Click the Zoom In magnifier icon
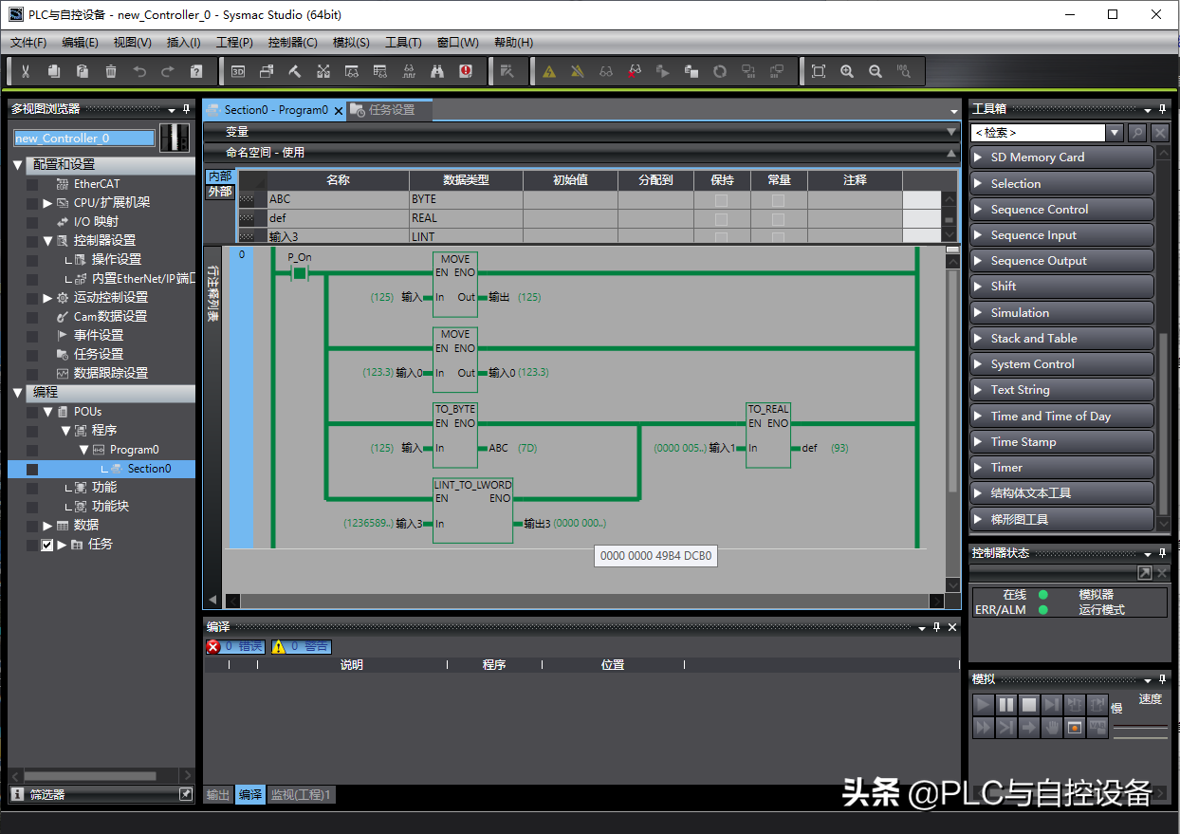 (x=847, y=71)
